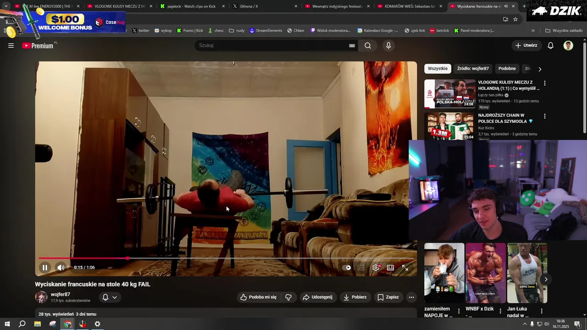The image size is (587, 330).
Task: Click the install app icon in address bar
Action: click(505, 19)
